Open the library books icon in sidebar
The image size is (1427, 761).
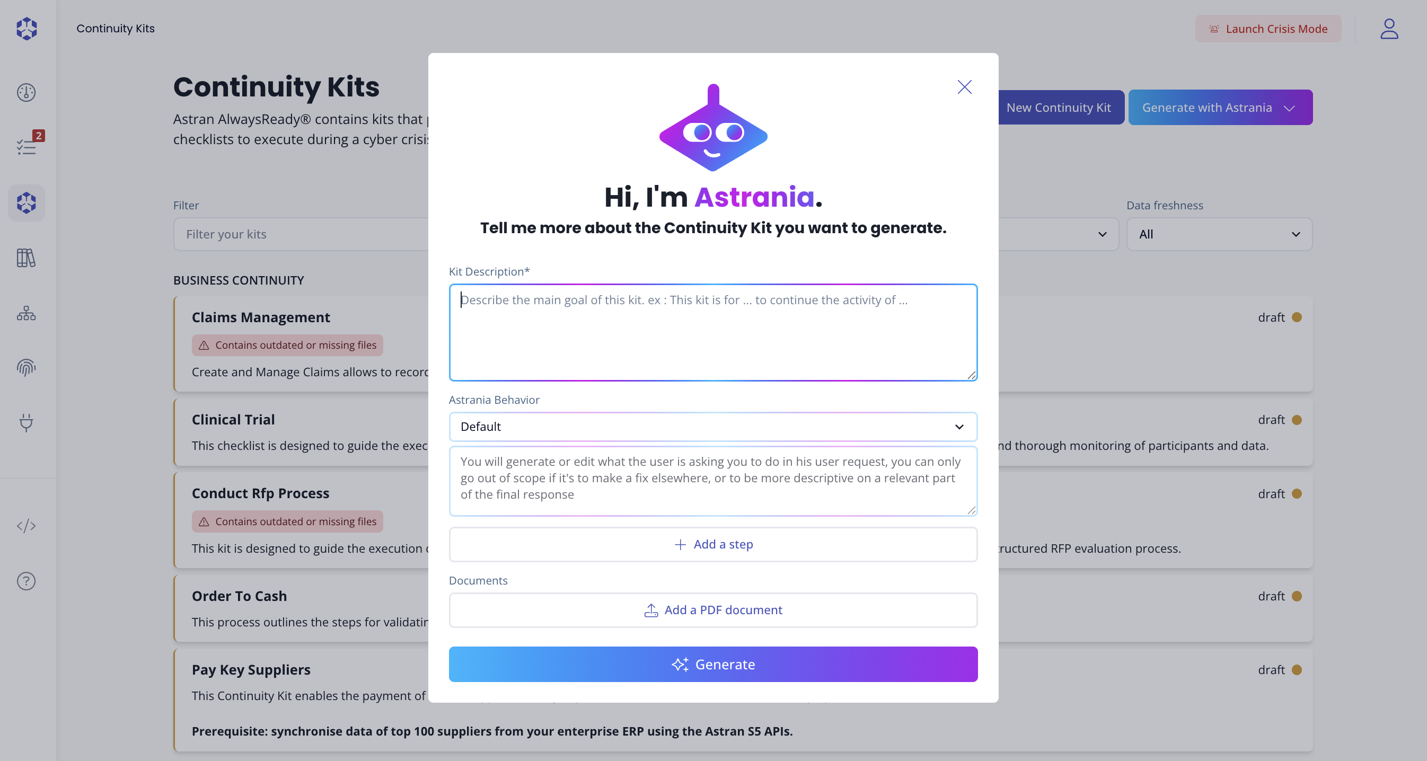[x=26, y=258]
